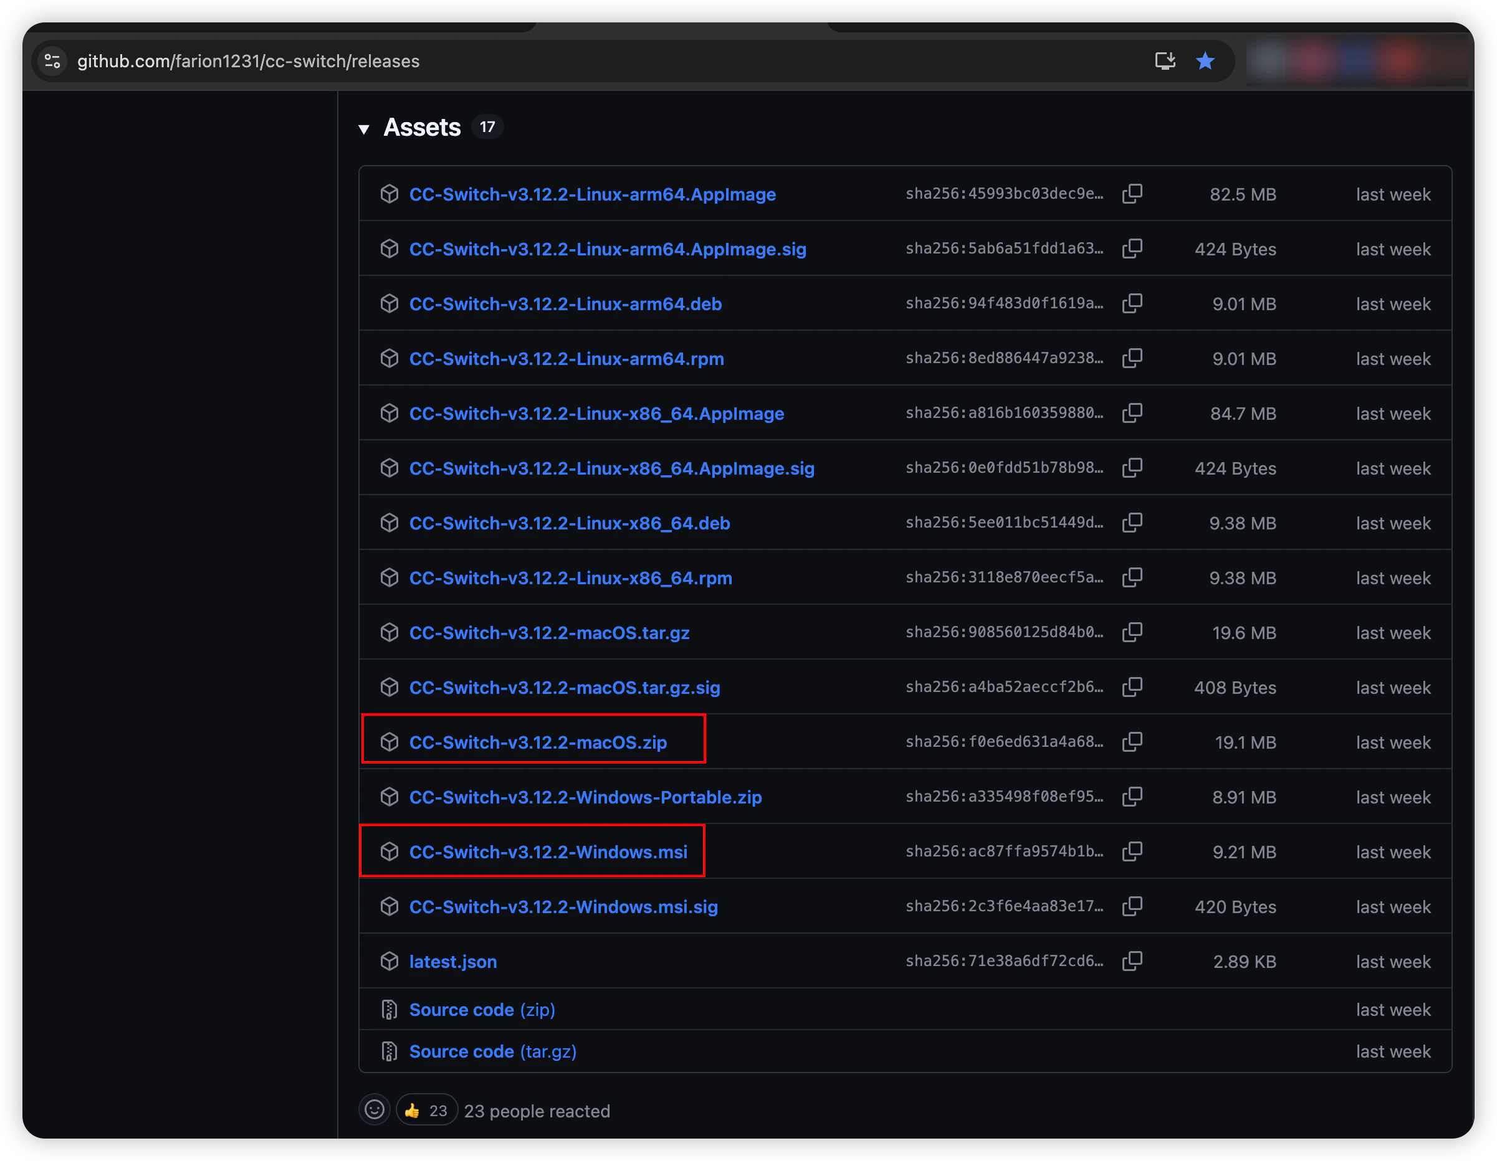Click the install app icon in address bar
The height and width of the screenshot is (1161, 1497).
tap(1165, 61)
